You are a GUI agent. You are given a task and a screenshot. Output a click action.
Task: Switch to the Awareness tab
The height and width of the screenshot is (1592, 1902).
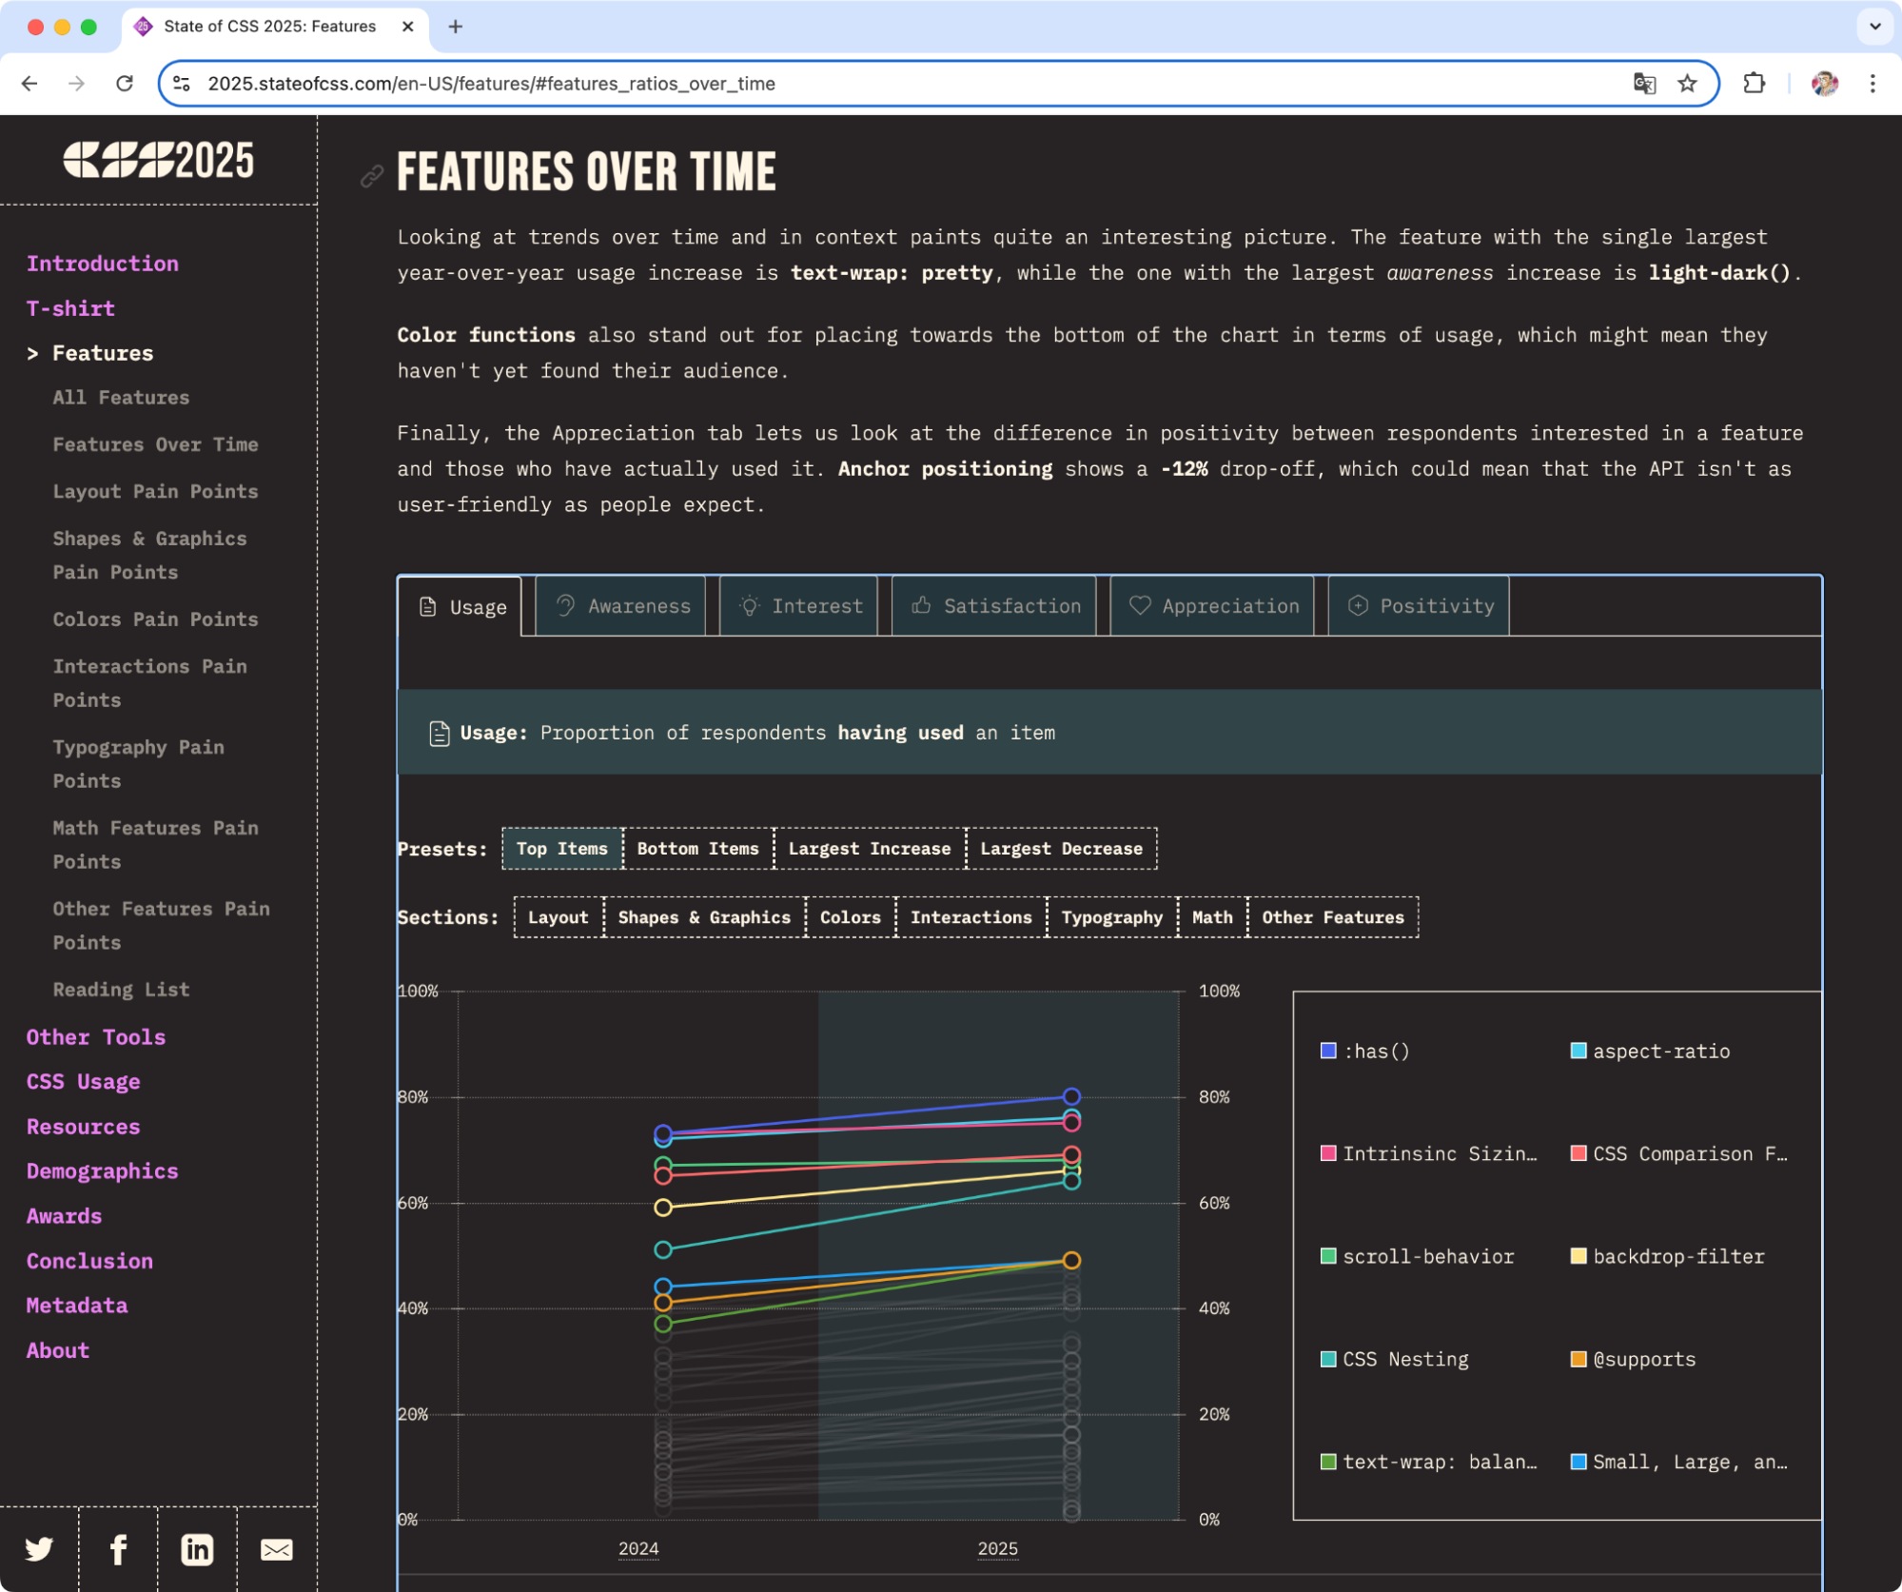pos(622,606)
